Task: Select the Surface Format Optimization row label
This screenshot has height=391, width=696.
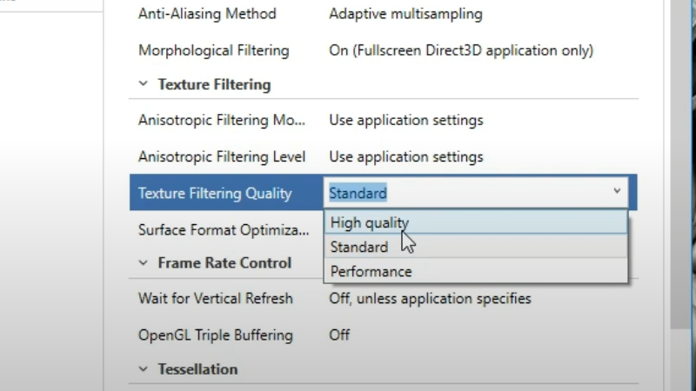Action: (224, 230)
